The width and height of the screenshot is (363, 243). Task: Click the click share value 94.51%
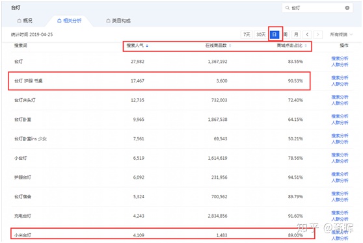295,177
